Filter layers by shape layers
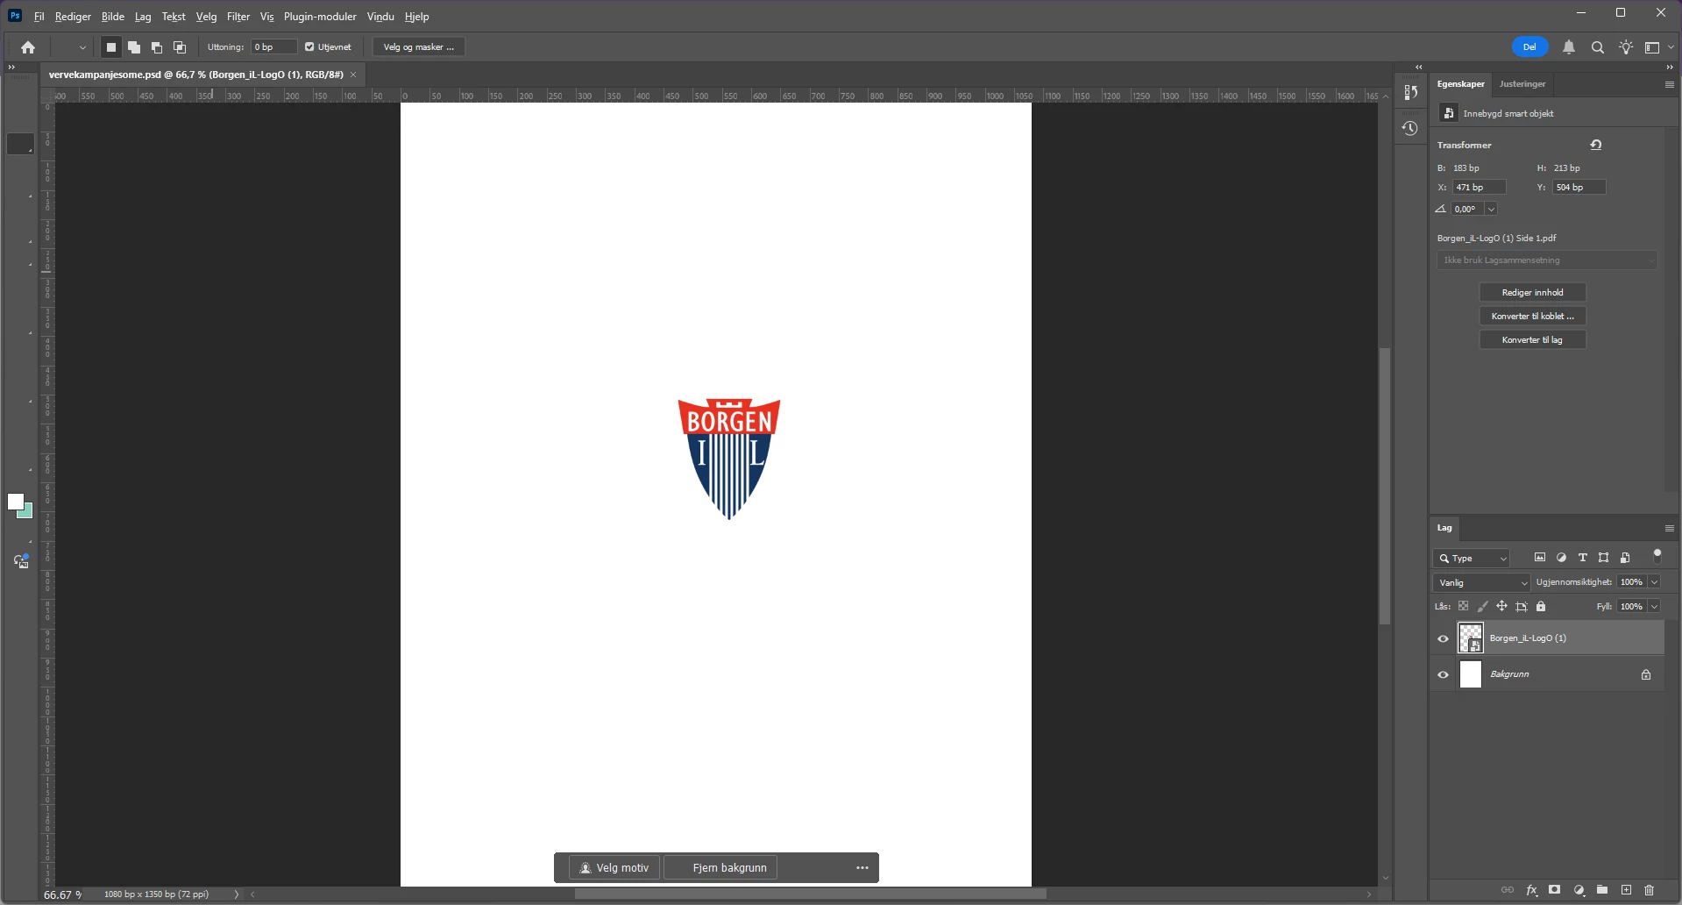Image resolution: width=1682 pixels, height=905 pixels. (x=1603, y=558)
